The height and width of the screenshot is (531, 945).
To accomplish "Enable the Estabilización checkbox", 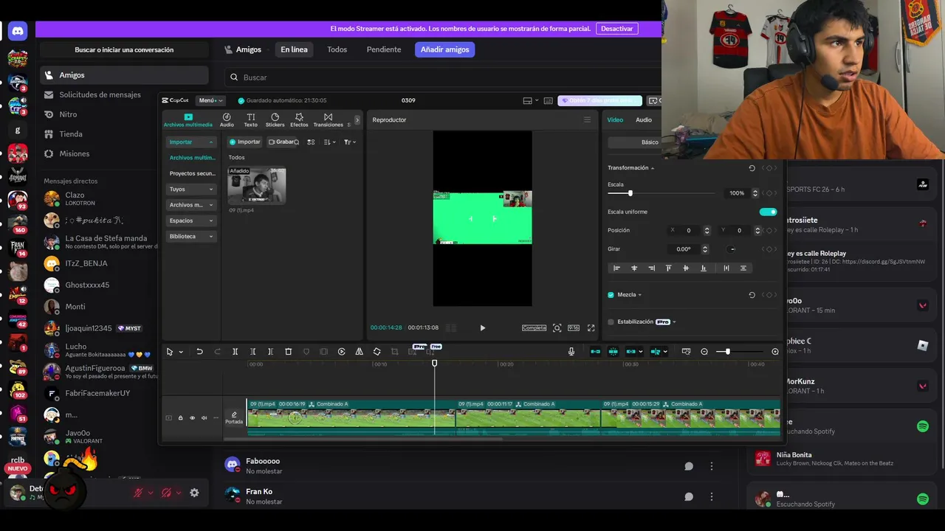I will pyautogui.click(x=611, y=322).
